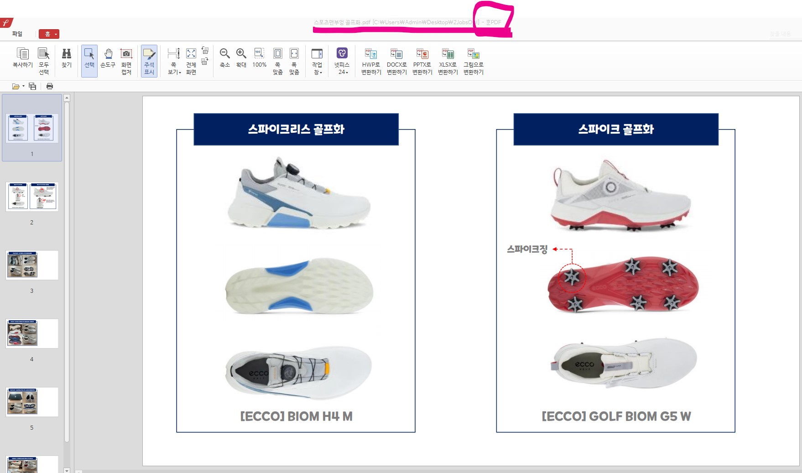
Task: Select page 2 thumbnail
Action: click(32, 197)
